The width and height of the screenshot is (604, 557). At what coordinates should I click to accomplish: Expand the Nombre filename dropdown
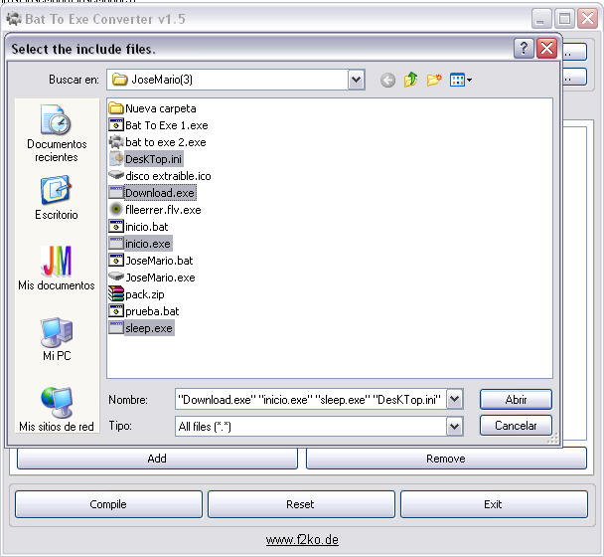[x=455, y=399]
